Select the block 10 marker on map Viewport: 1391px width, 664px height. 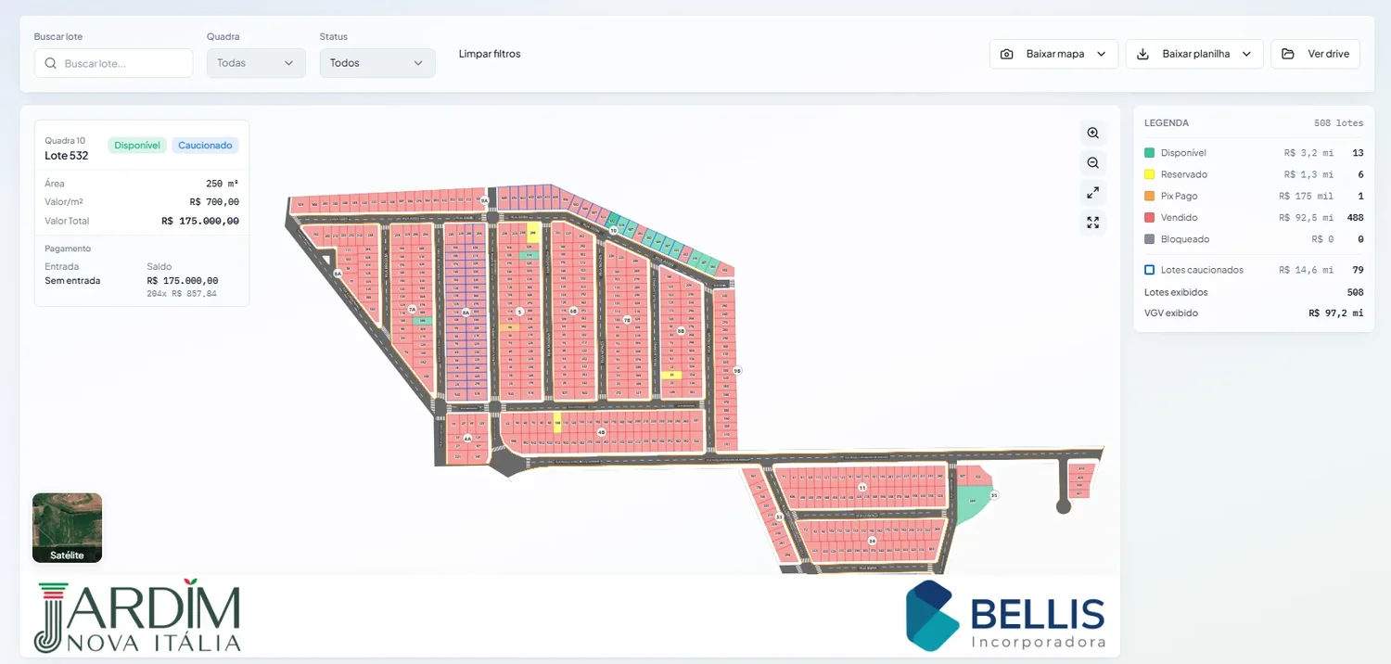(x=613, y=230)
